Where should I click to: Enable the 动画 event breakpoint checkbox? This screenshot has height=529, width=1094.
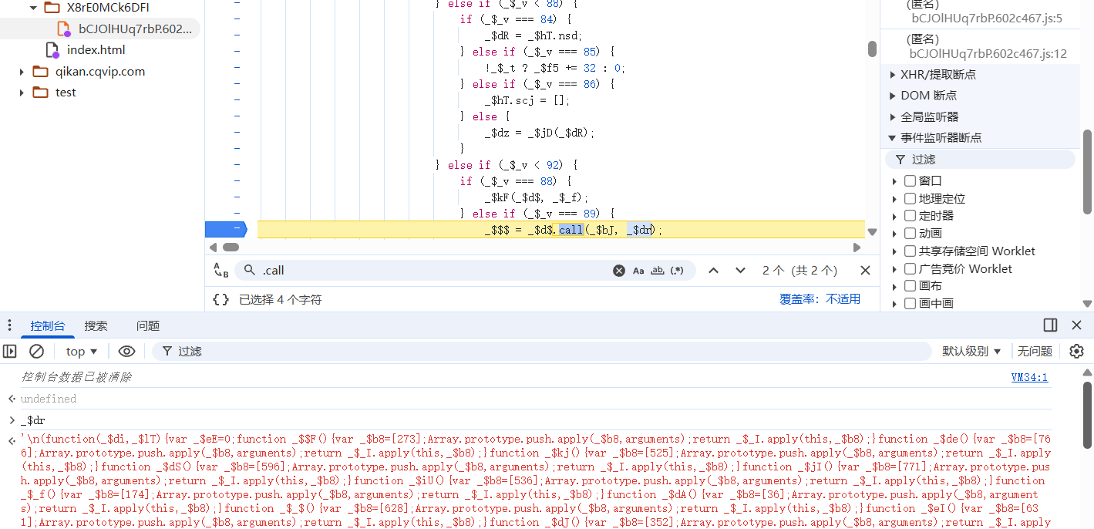(910, 234)
